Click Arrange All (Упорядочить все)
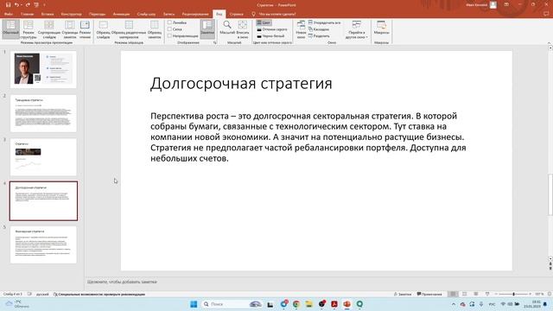Viewport: 553px width, 311px height. [324, 22]
